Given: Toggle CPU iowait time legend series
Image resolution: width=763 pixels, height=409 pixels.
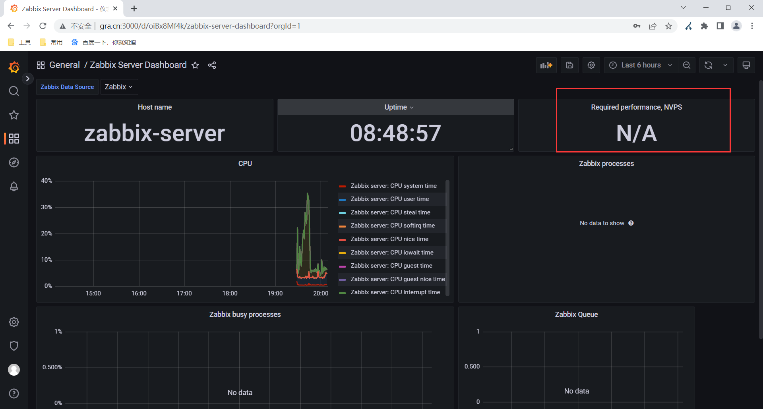Looking at the screenshot, I should (x=392, y=253).
